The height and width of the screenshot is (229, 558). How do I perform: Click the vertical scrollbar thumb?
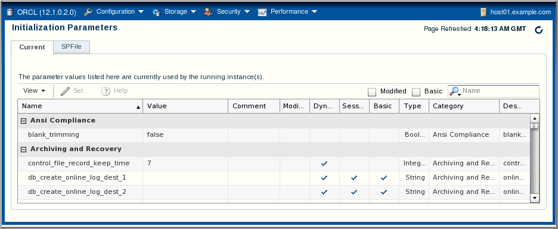pos(535,126)
